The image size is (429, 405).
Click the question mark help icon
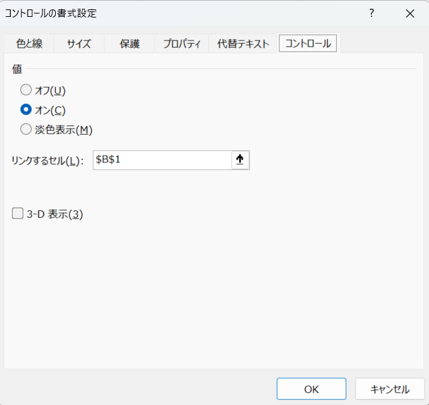pos(371,13)
